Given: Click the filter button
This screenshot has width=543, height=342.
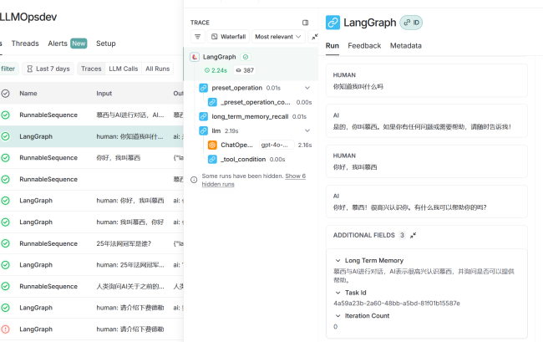Looking at the screenshot, I should pos(8,69).
